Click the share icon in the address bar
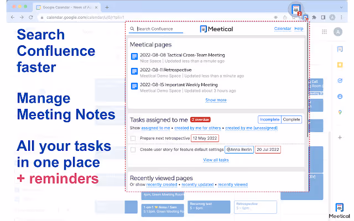Viewport: 354px width, 221px height. (285, 17)
